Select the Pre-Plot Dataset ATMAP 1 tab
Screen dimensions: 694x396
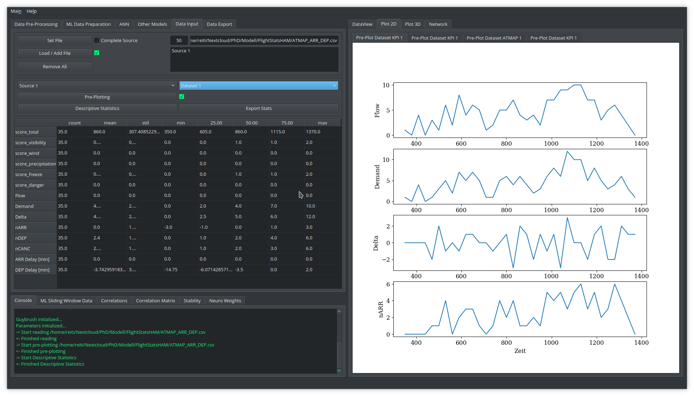pos(494,38)
